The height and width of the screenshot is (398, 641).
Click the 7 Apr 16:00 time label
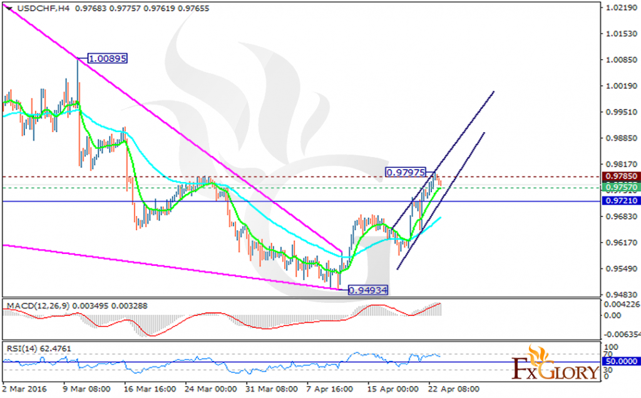point(329,389)
